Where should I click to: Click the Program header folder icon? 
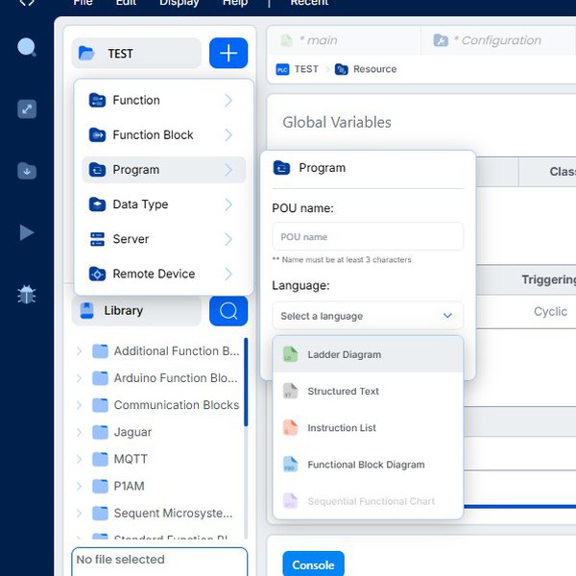coord(281,168)
